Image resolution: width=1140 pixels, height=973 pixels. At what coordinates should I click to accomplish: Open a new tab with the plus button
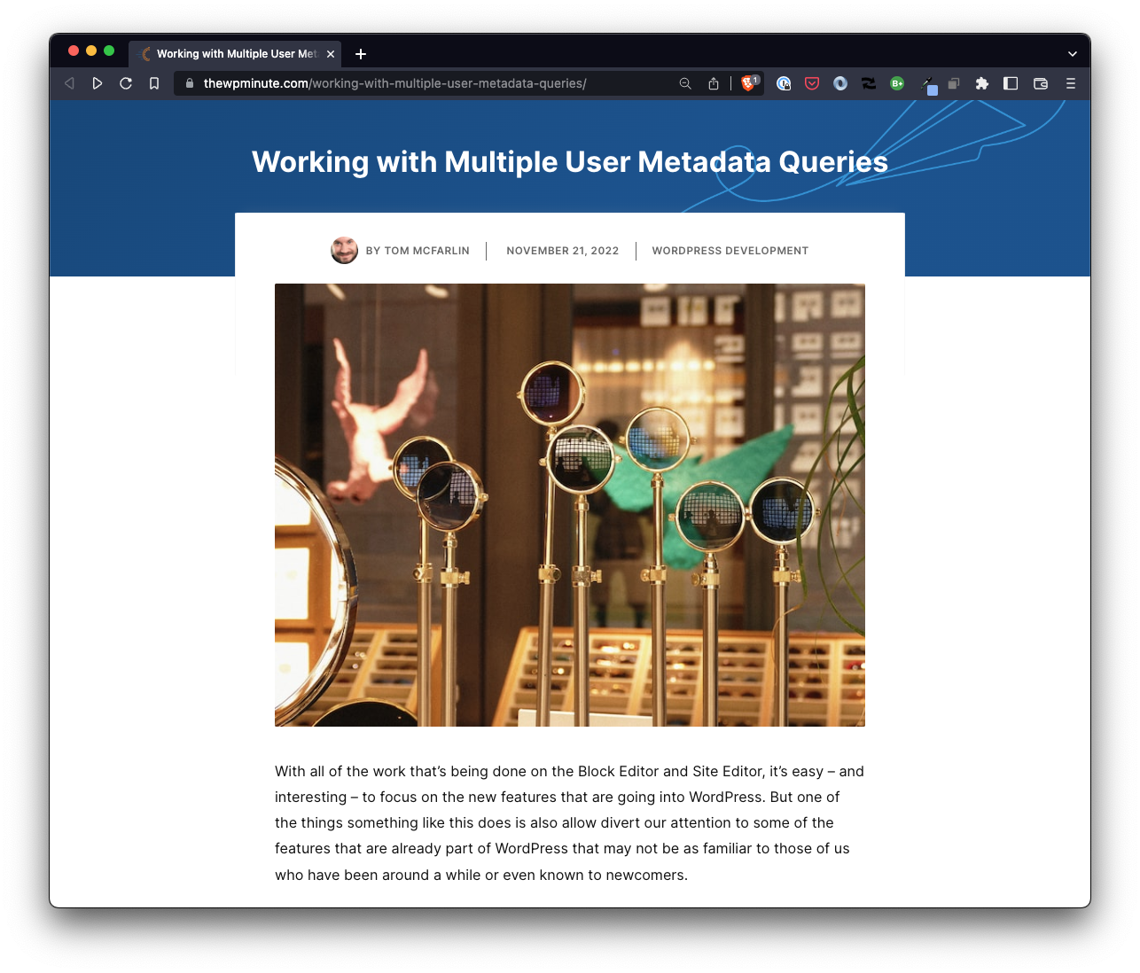361,54
